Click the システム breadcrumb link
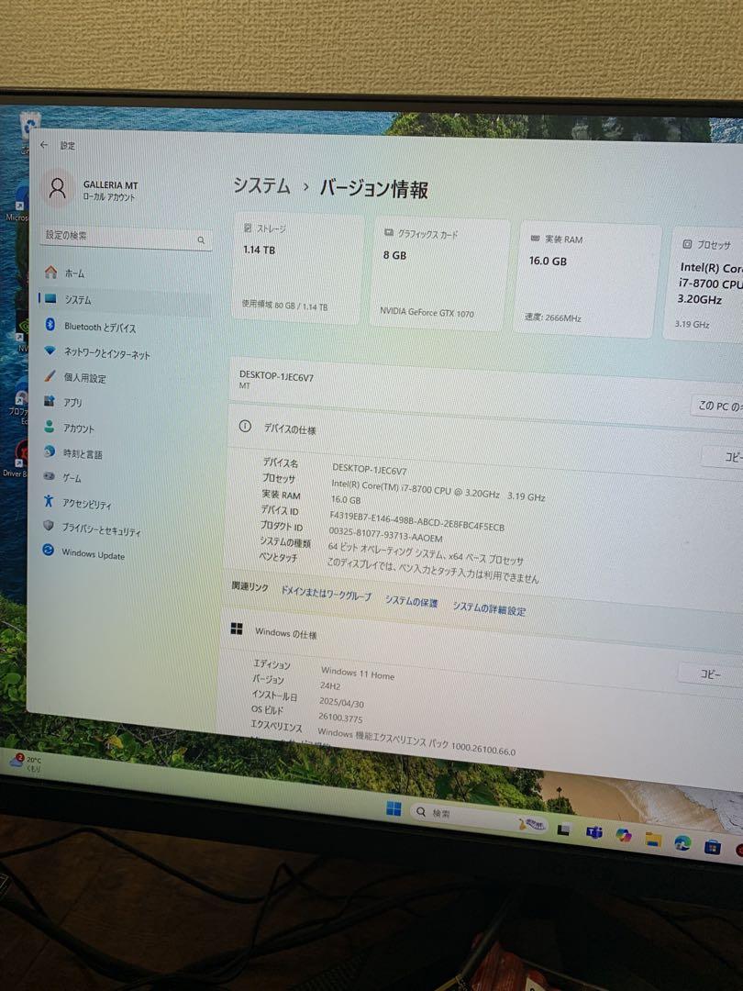Screen dimensions: 743x991 [x=261, y=185]
